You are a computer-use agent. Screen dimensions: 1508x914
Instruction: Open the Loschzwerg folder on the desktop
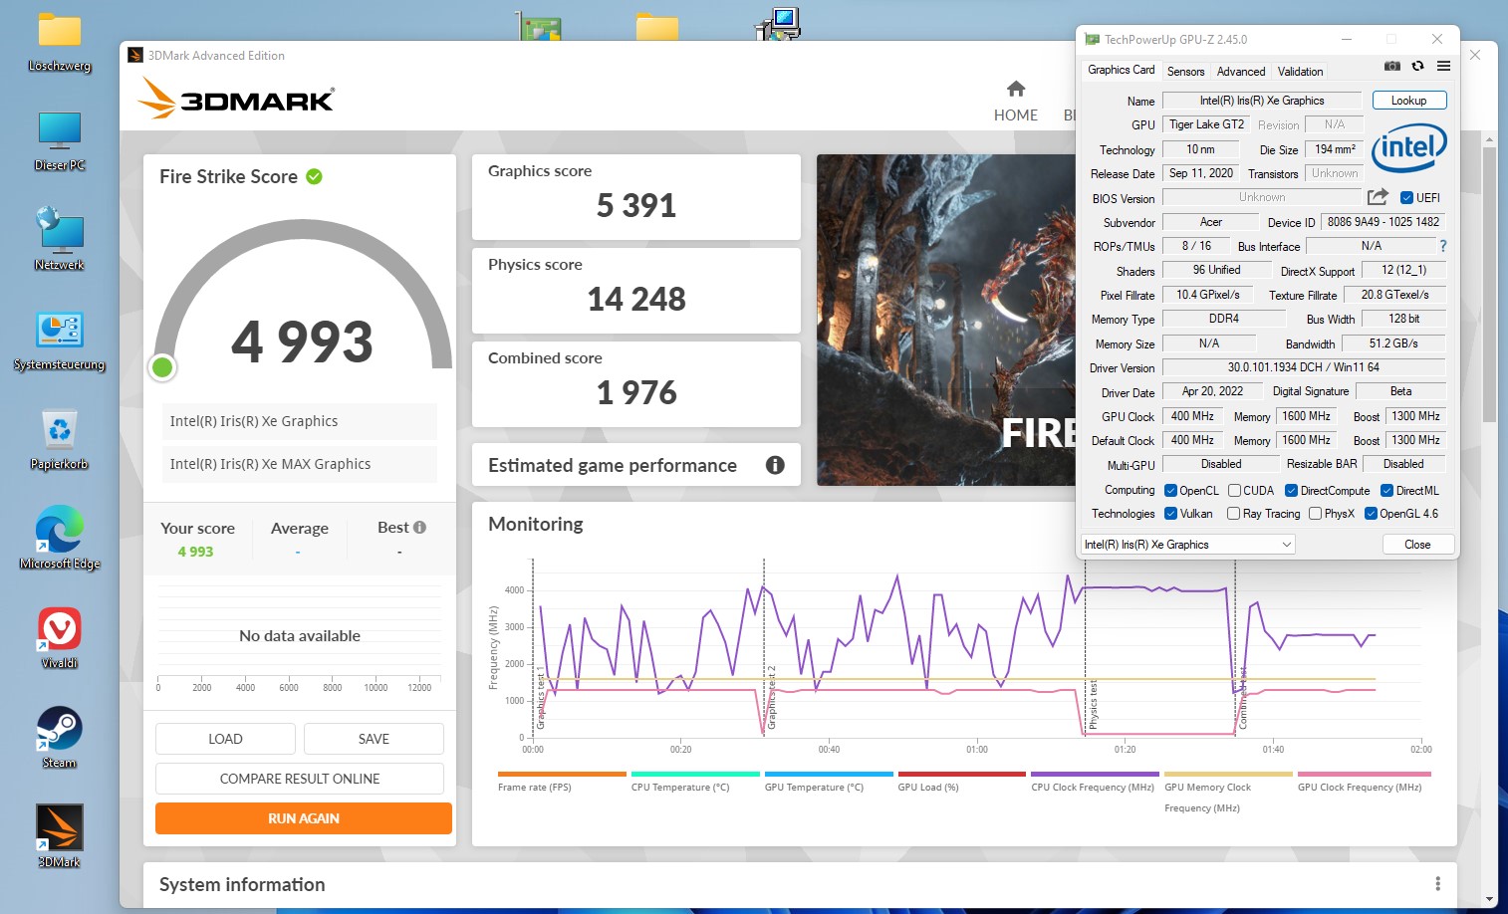pos(60,43)
